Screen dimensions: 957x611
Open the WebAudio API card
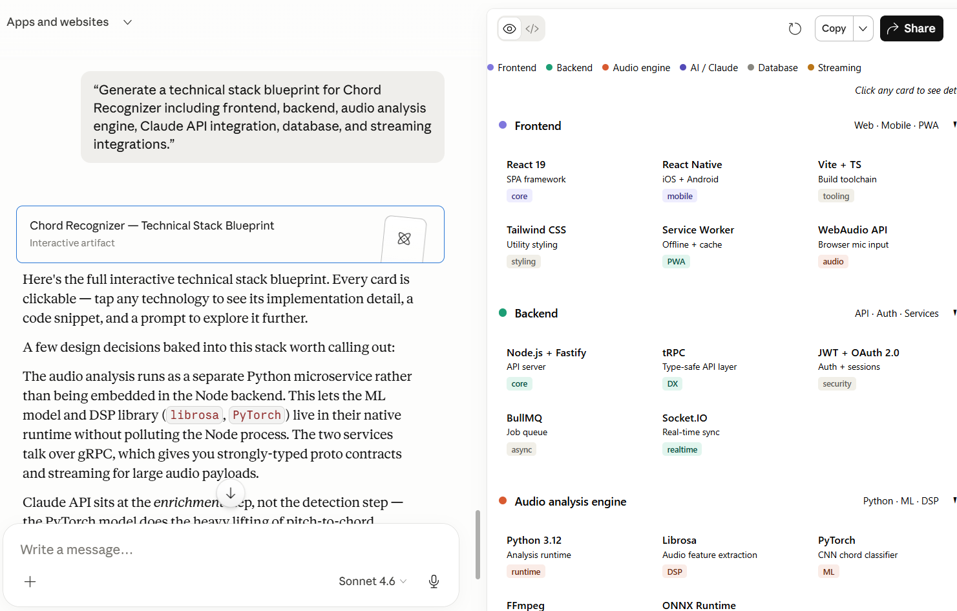pos(884,246)
